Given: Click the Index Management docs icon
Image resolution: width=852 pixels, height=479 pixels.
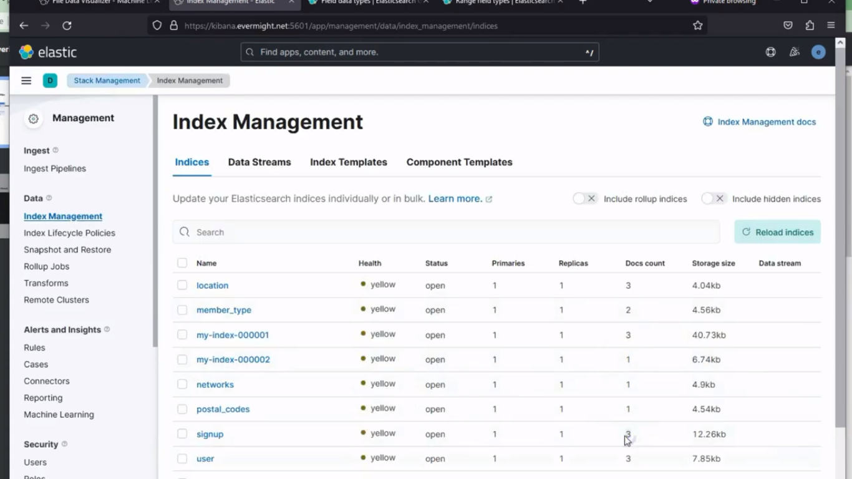Looking at the screenshot, I should click(x=708, y=122).
